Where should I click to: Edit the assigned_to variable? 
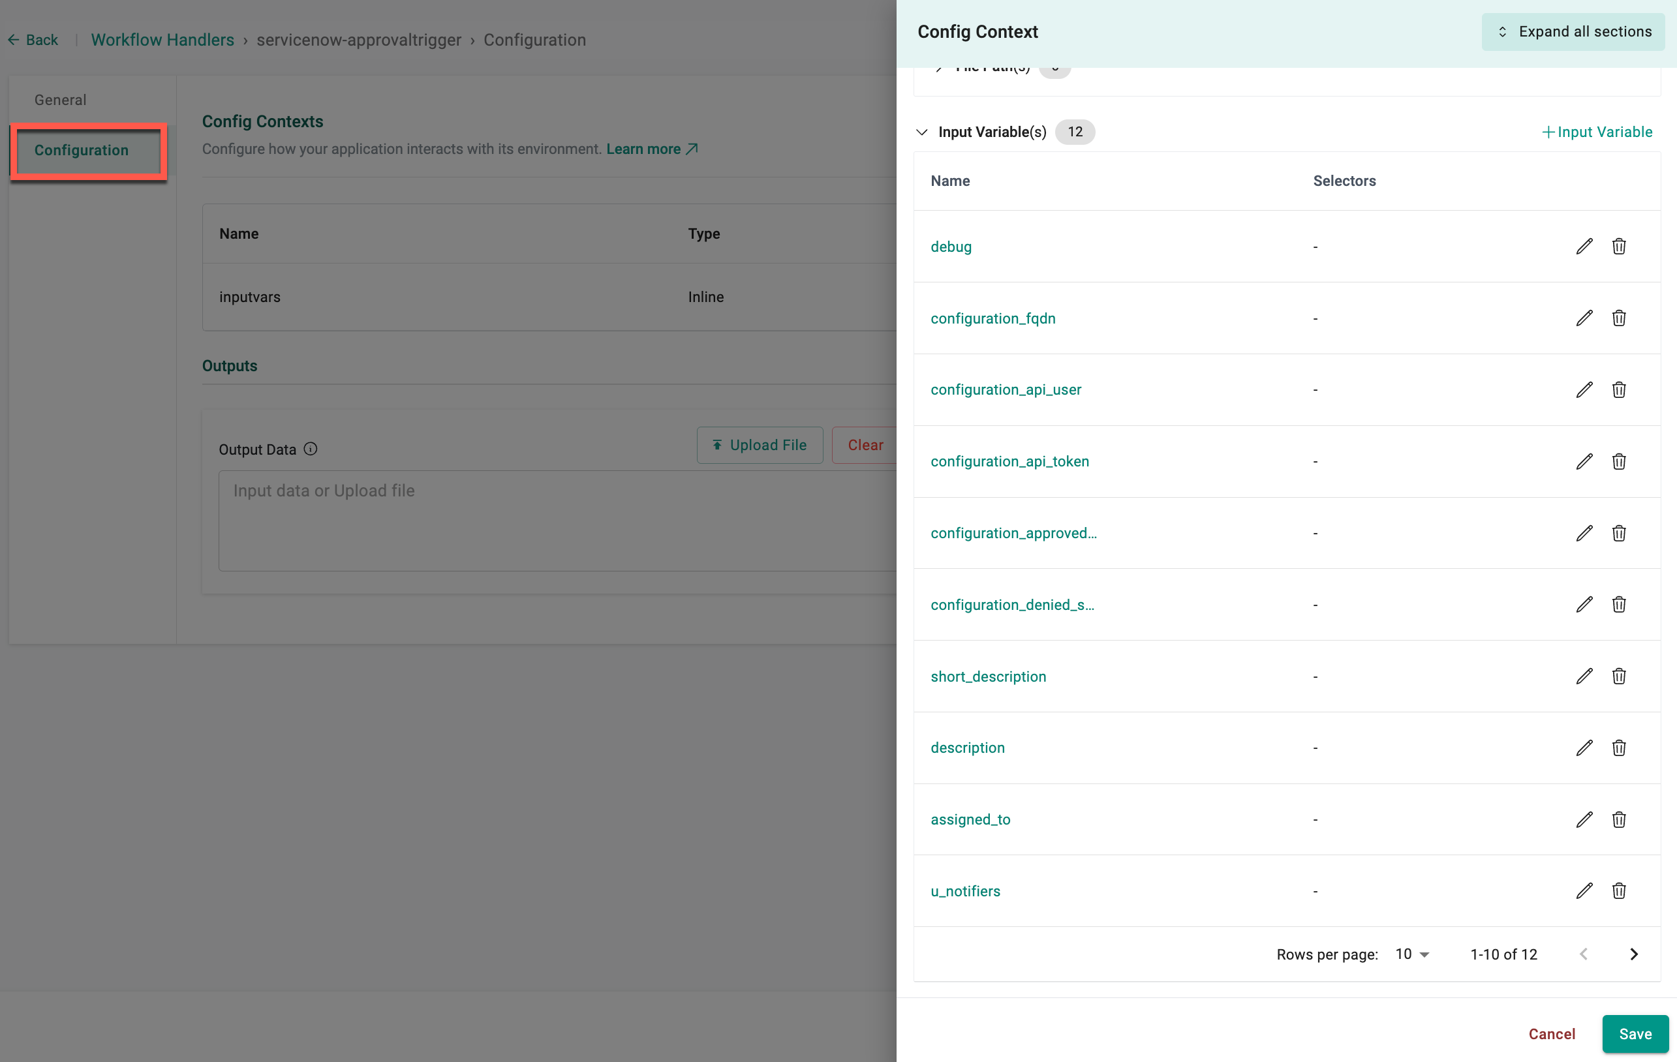click(1584, 819)
